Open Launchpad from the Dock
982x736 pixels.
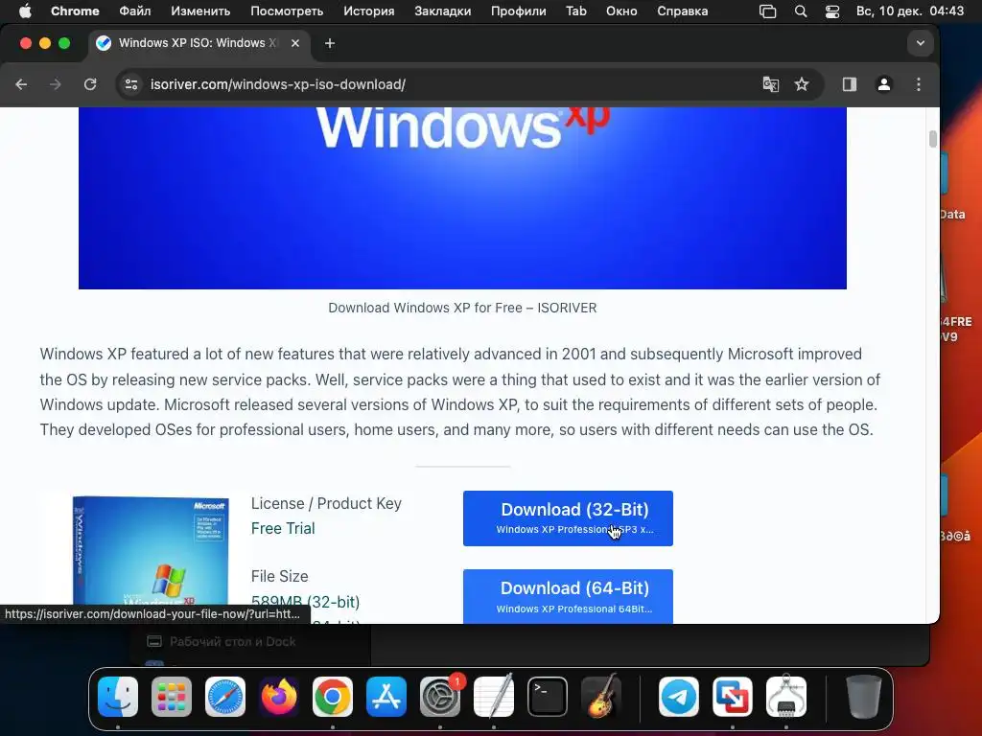(x=172, y=697)
